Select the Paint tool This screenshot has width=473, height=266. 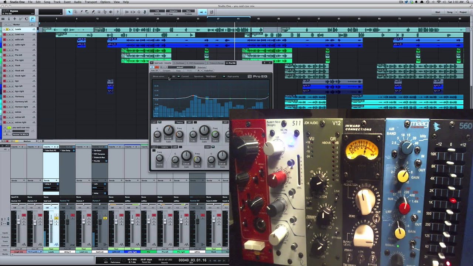[93, 11]
